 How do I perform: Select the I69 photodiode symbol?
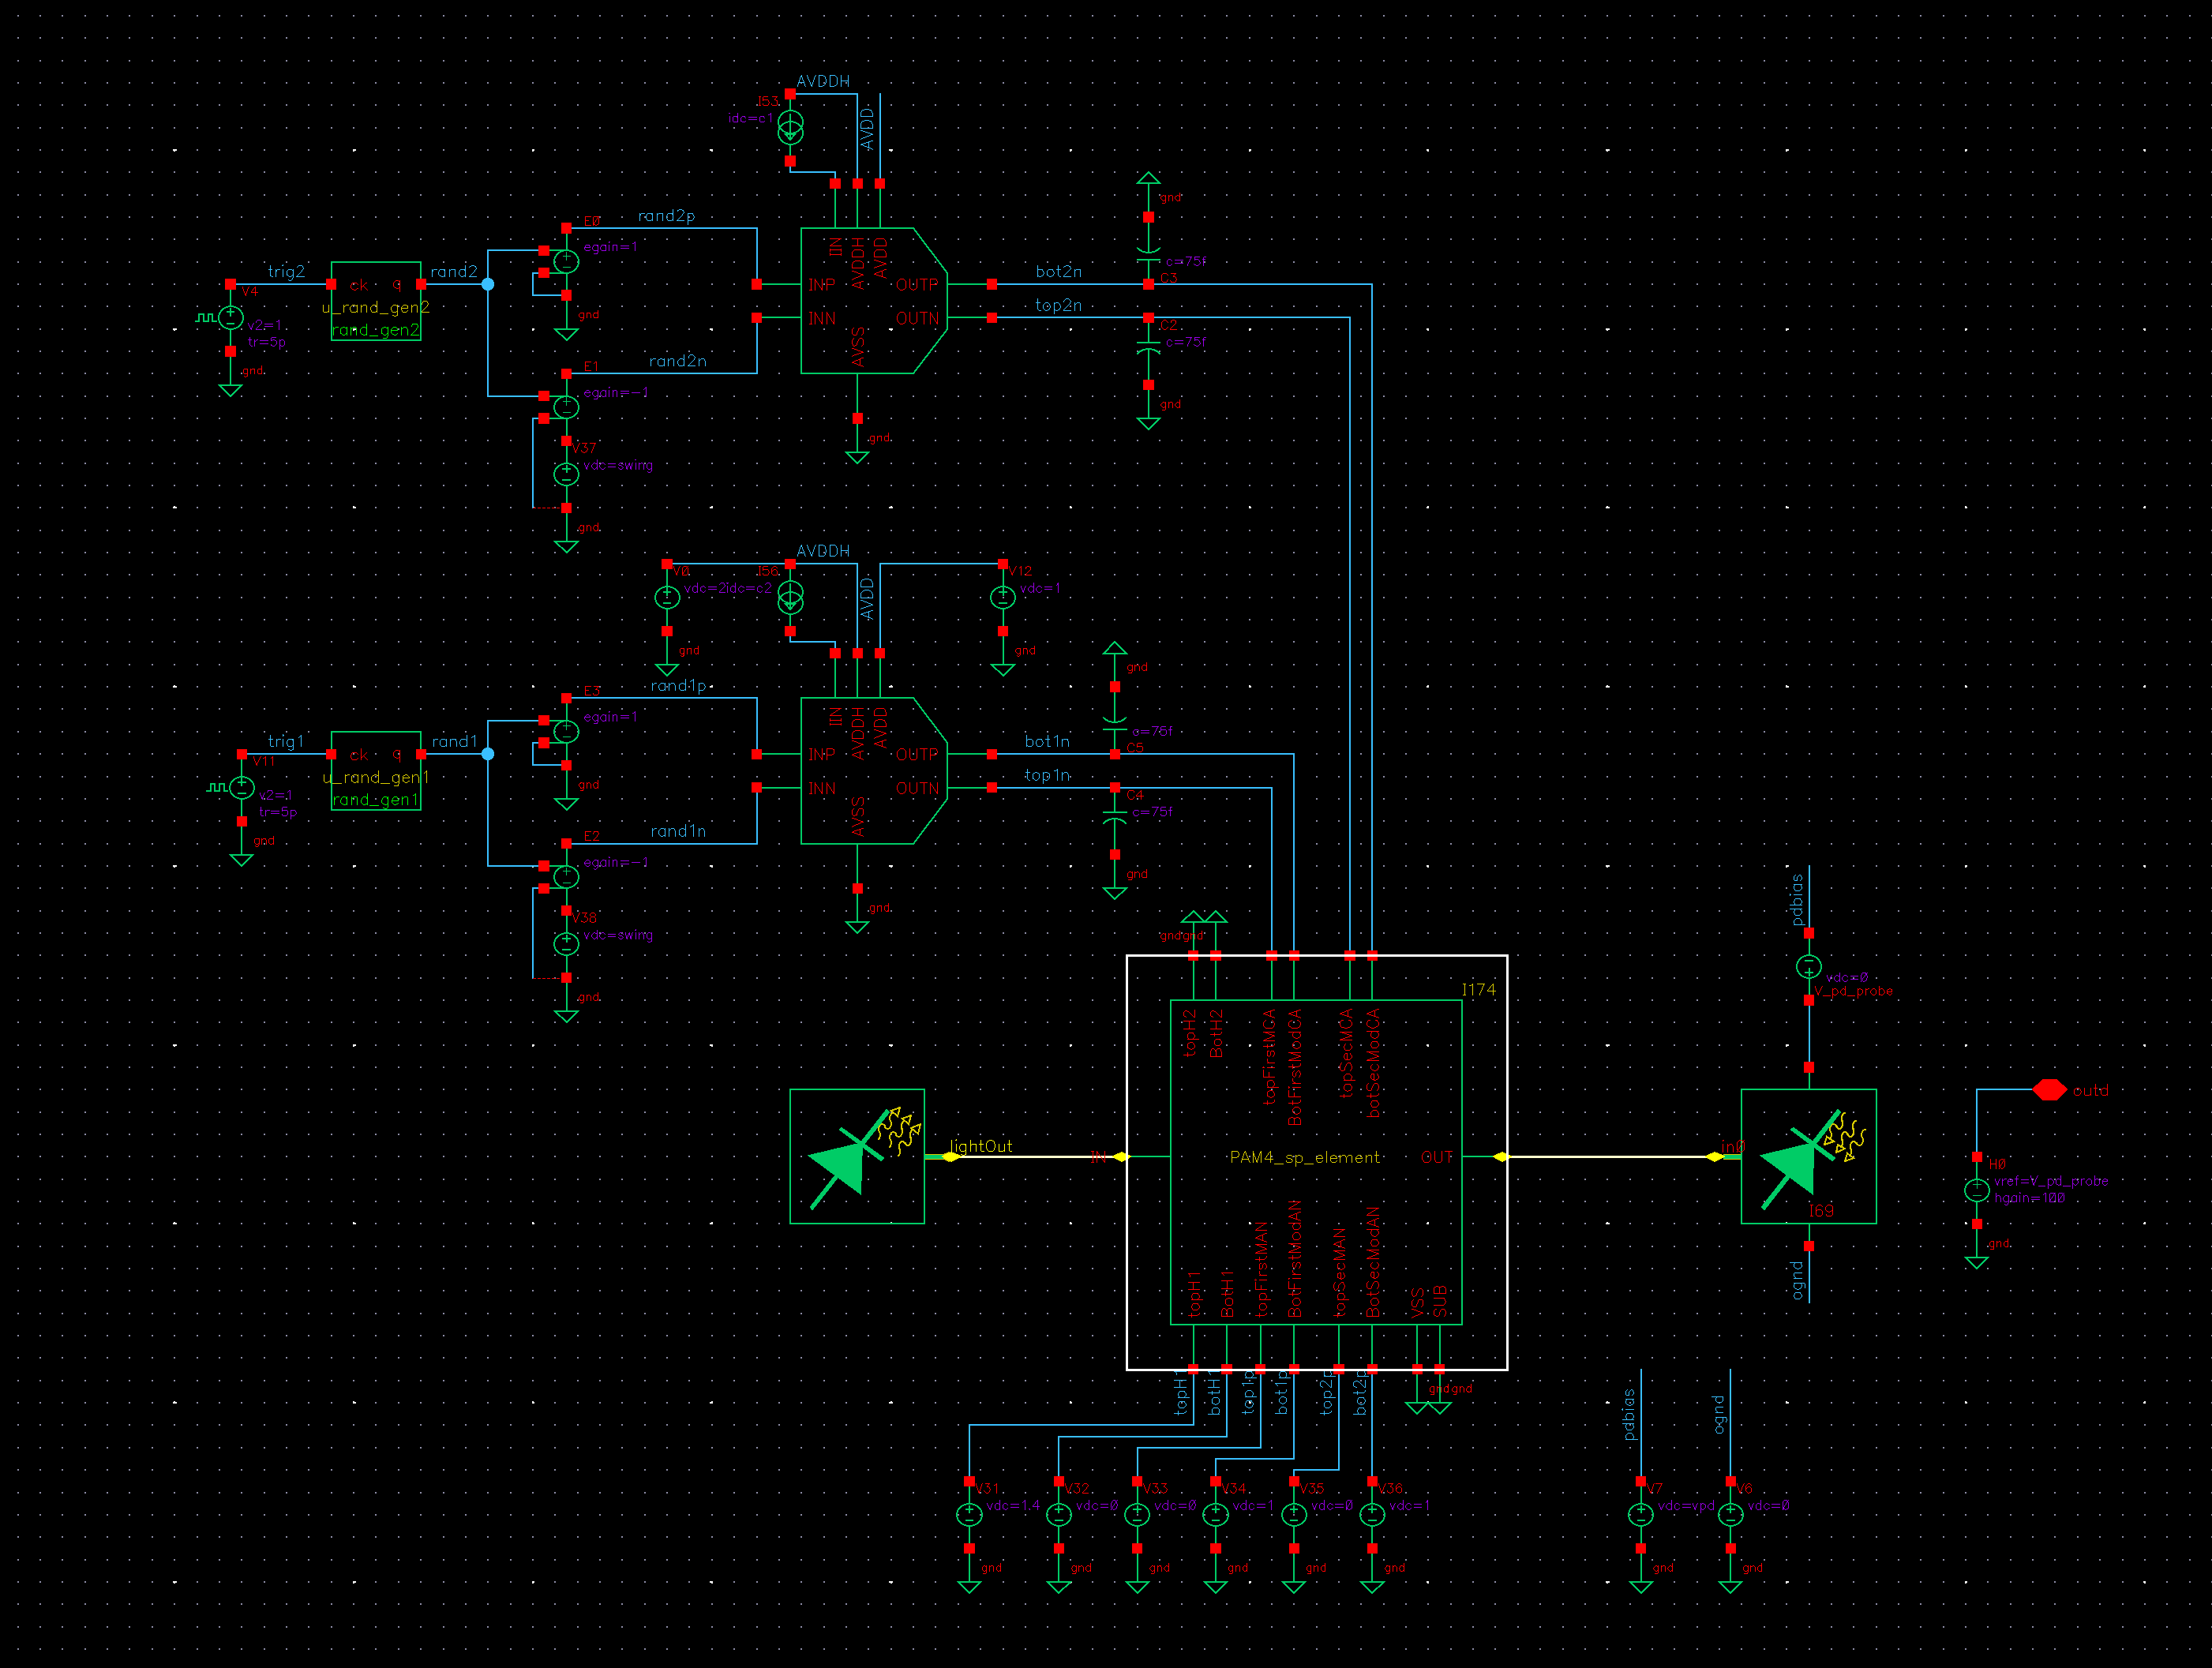(1808, 1157)
